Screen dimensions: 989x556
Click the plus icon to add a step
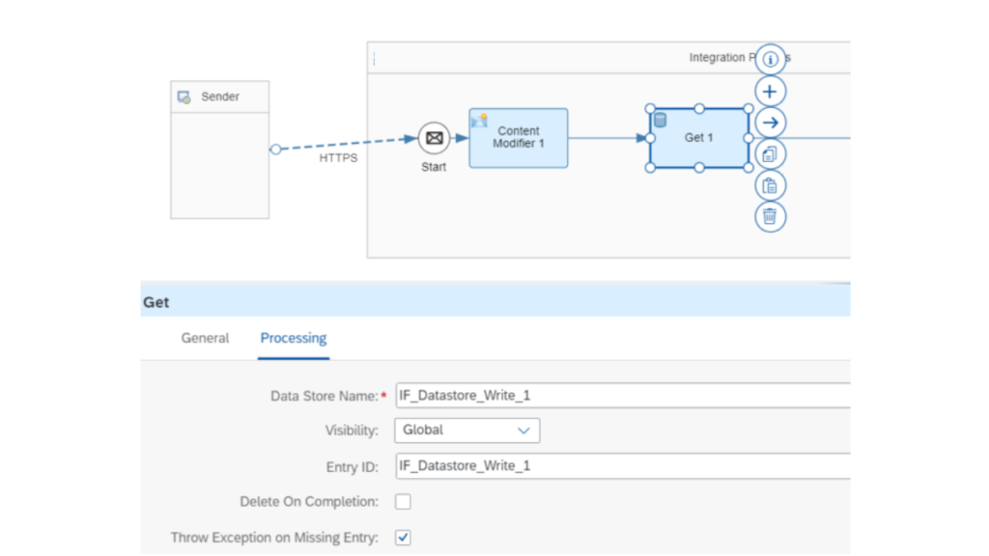(x=770, y=90)
